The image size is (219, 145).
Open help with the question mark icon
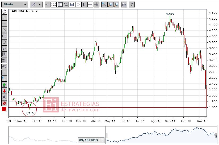132,5
